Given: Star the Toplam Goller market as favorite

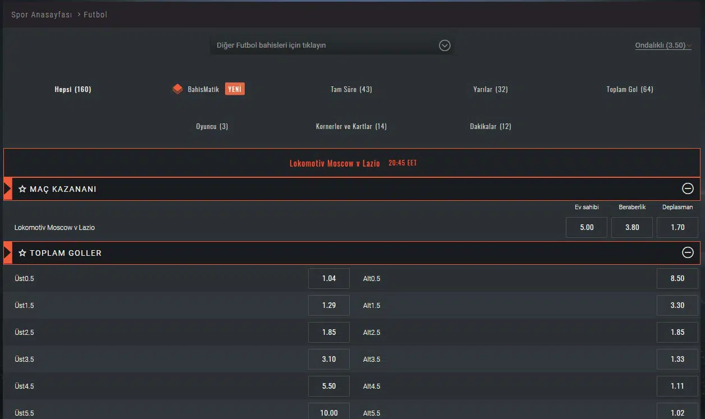Looking at the screenshot, I should (22, 254).
